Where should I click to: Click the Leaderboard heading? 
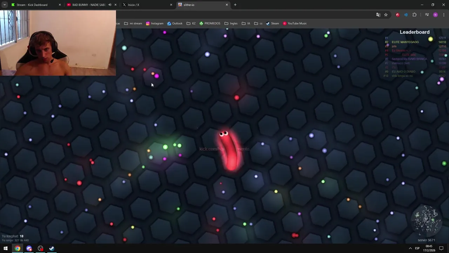[415, 32]
